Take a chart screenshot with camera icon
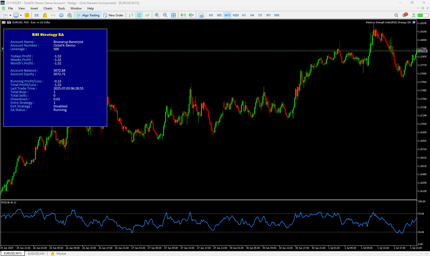 [201, 15]
